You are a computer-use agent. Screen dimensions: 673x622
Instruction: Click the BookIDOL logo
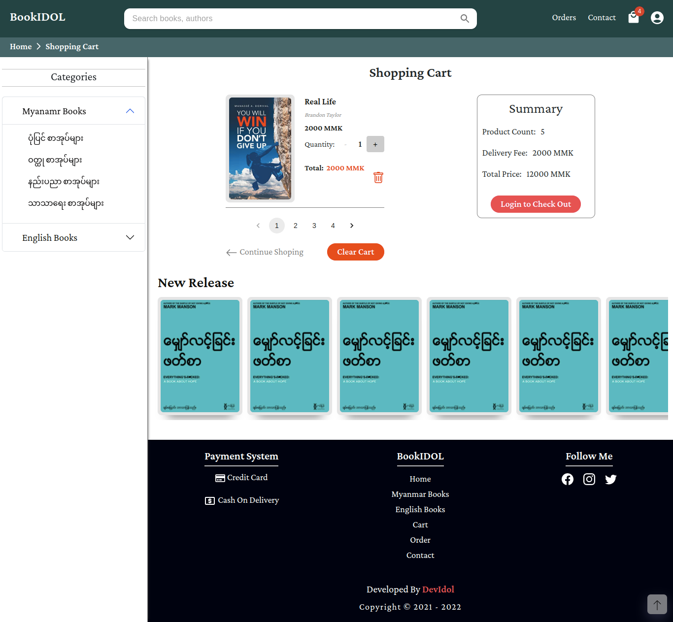(x=37, y=17)
